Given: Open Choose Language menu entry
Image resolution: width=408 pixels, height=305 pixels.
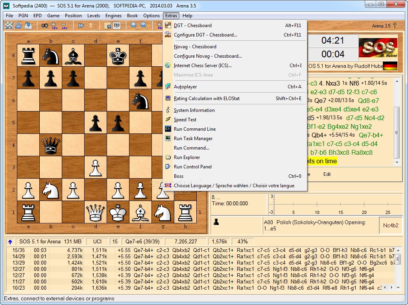Looking at the screenshot, I should click(235, 186).
